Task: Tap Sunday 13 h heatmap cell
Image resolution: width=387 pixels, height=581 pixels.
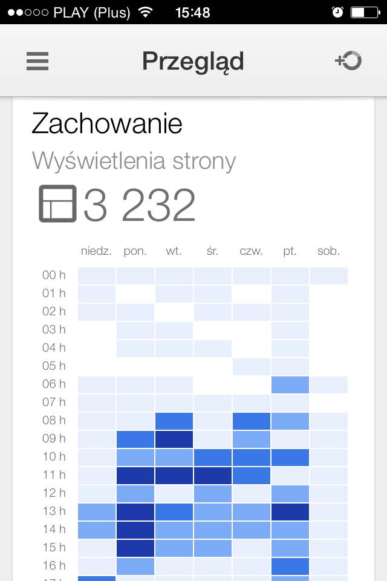Action: click(x=96, y=511)
